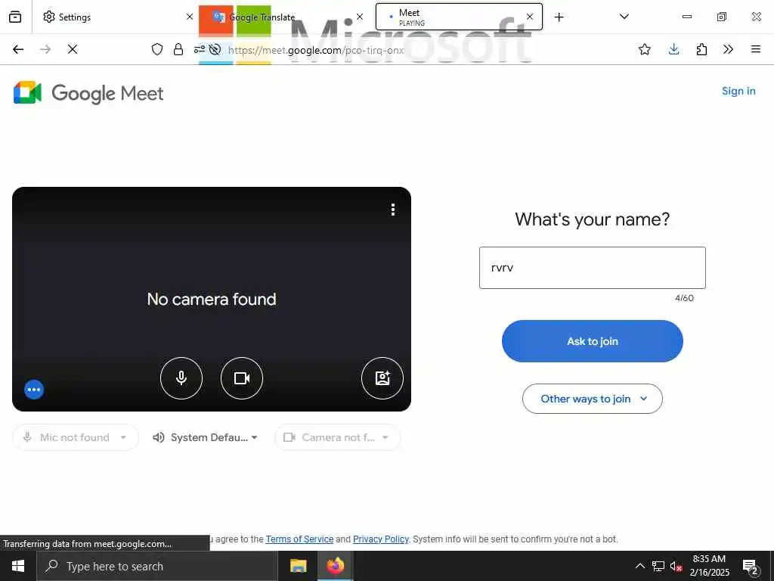Click the blocked autoplay indicator in address bar

pyautogui.click(x=215, y=49)
